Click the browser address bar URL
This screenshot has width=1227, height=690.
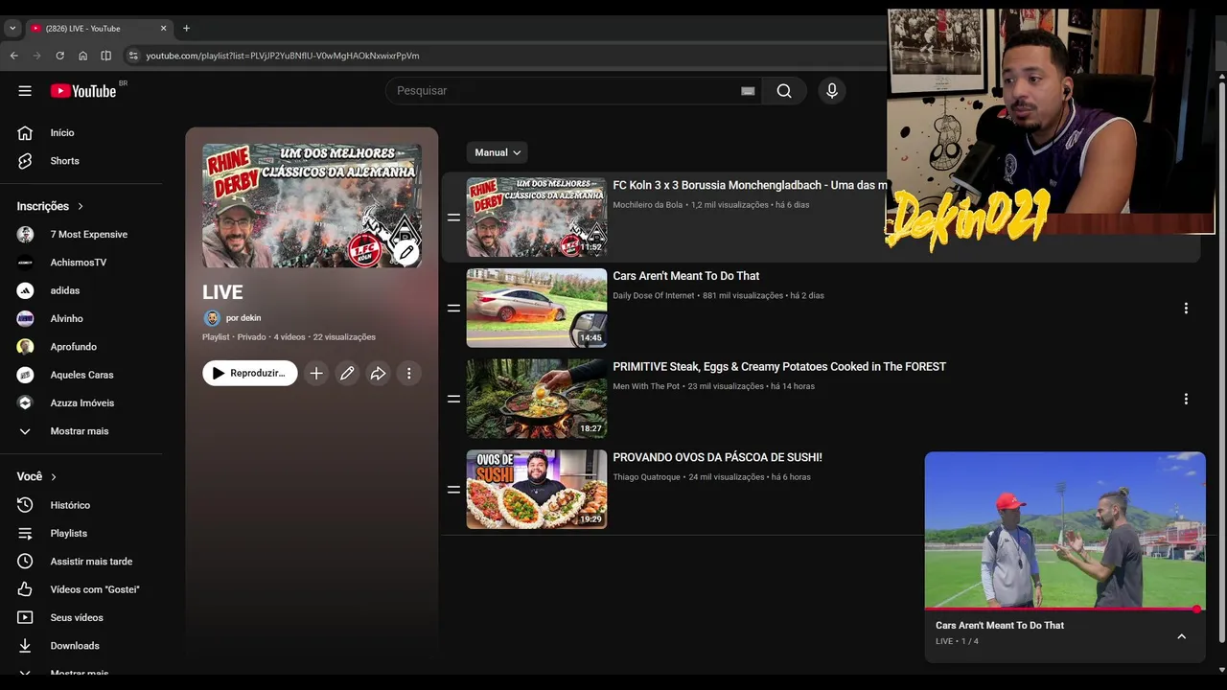(283, 56)
